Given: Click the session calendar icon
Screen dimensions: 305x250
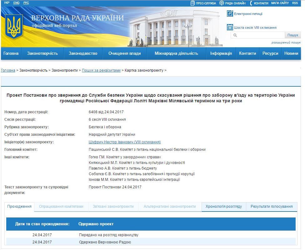Looking at the screenshot, I should [x=230, y=27].
